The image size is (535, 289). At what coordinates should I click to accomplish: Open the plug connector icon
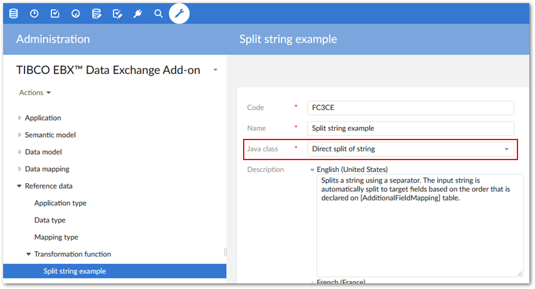[138, 13]
